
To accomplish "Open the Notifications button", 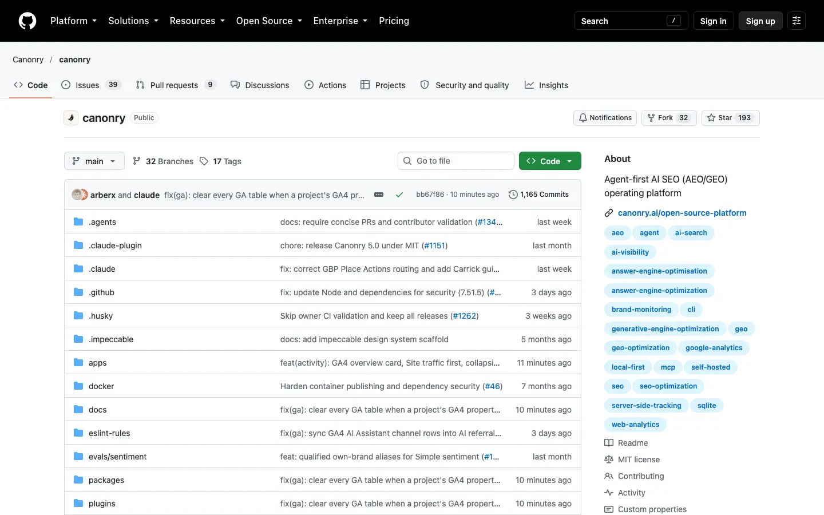I will tap(605, 118).
